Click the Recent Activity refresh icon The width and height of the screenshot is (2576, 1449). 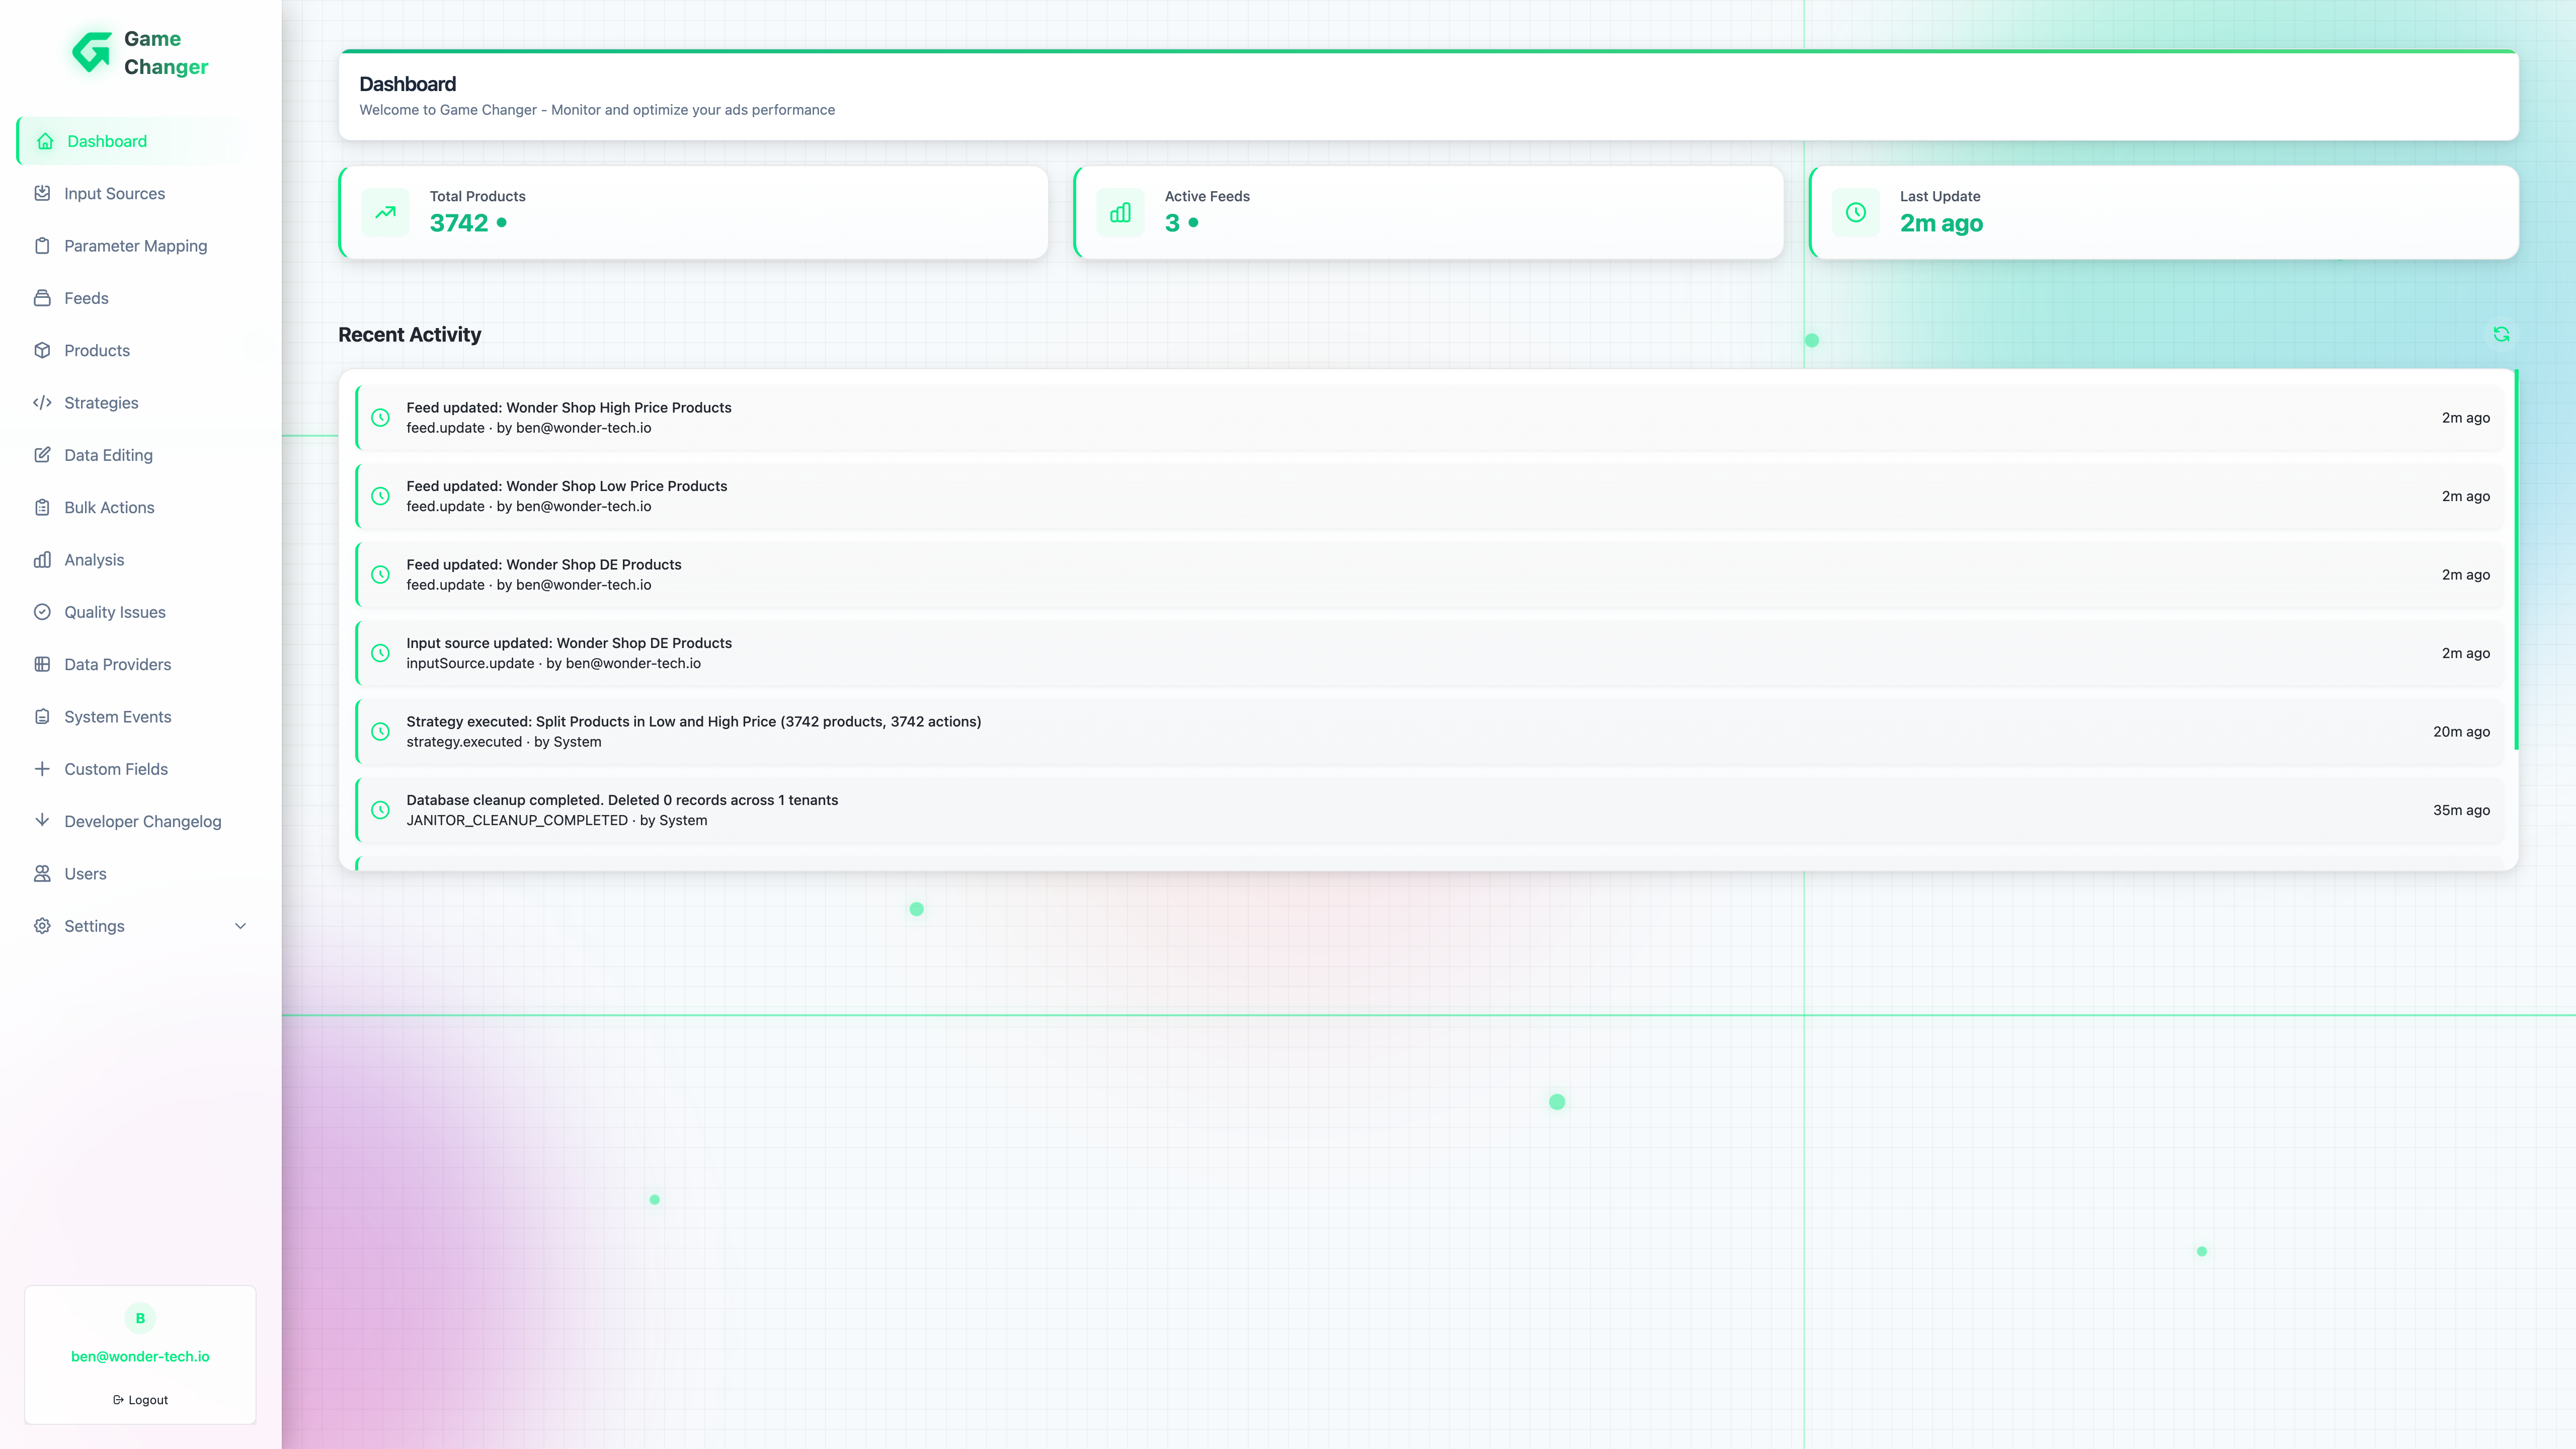pyautogui.click(x=2501, y=334)
